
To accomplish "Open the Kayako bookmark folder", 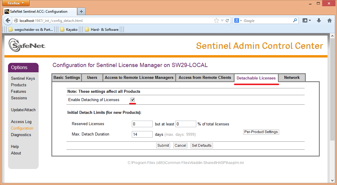I will (x=69, y=30).
